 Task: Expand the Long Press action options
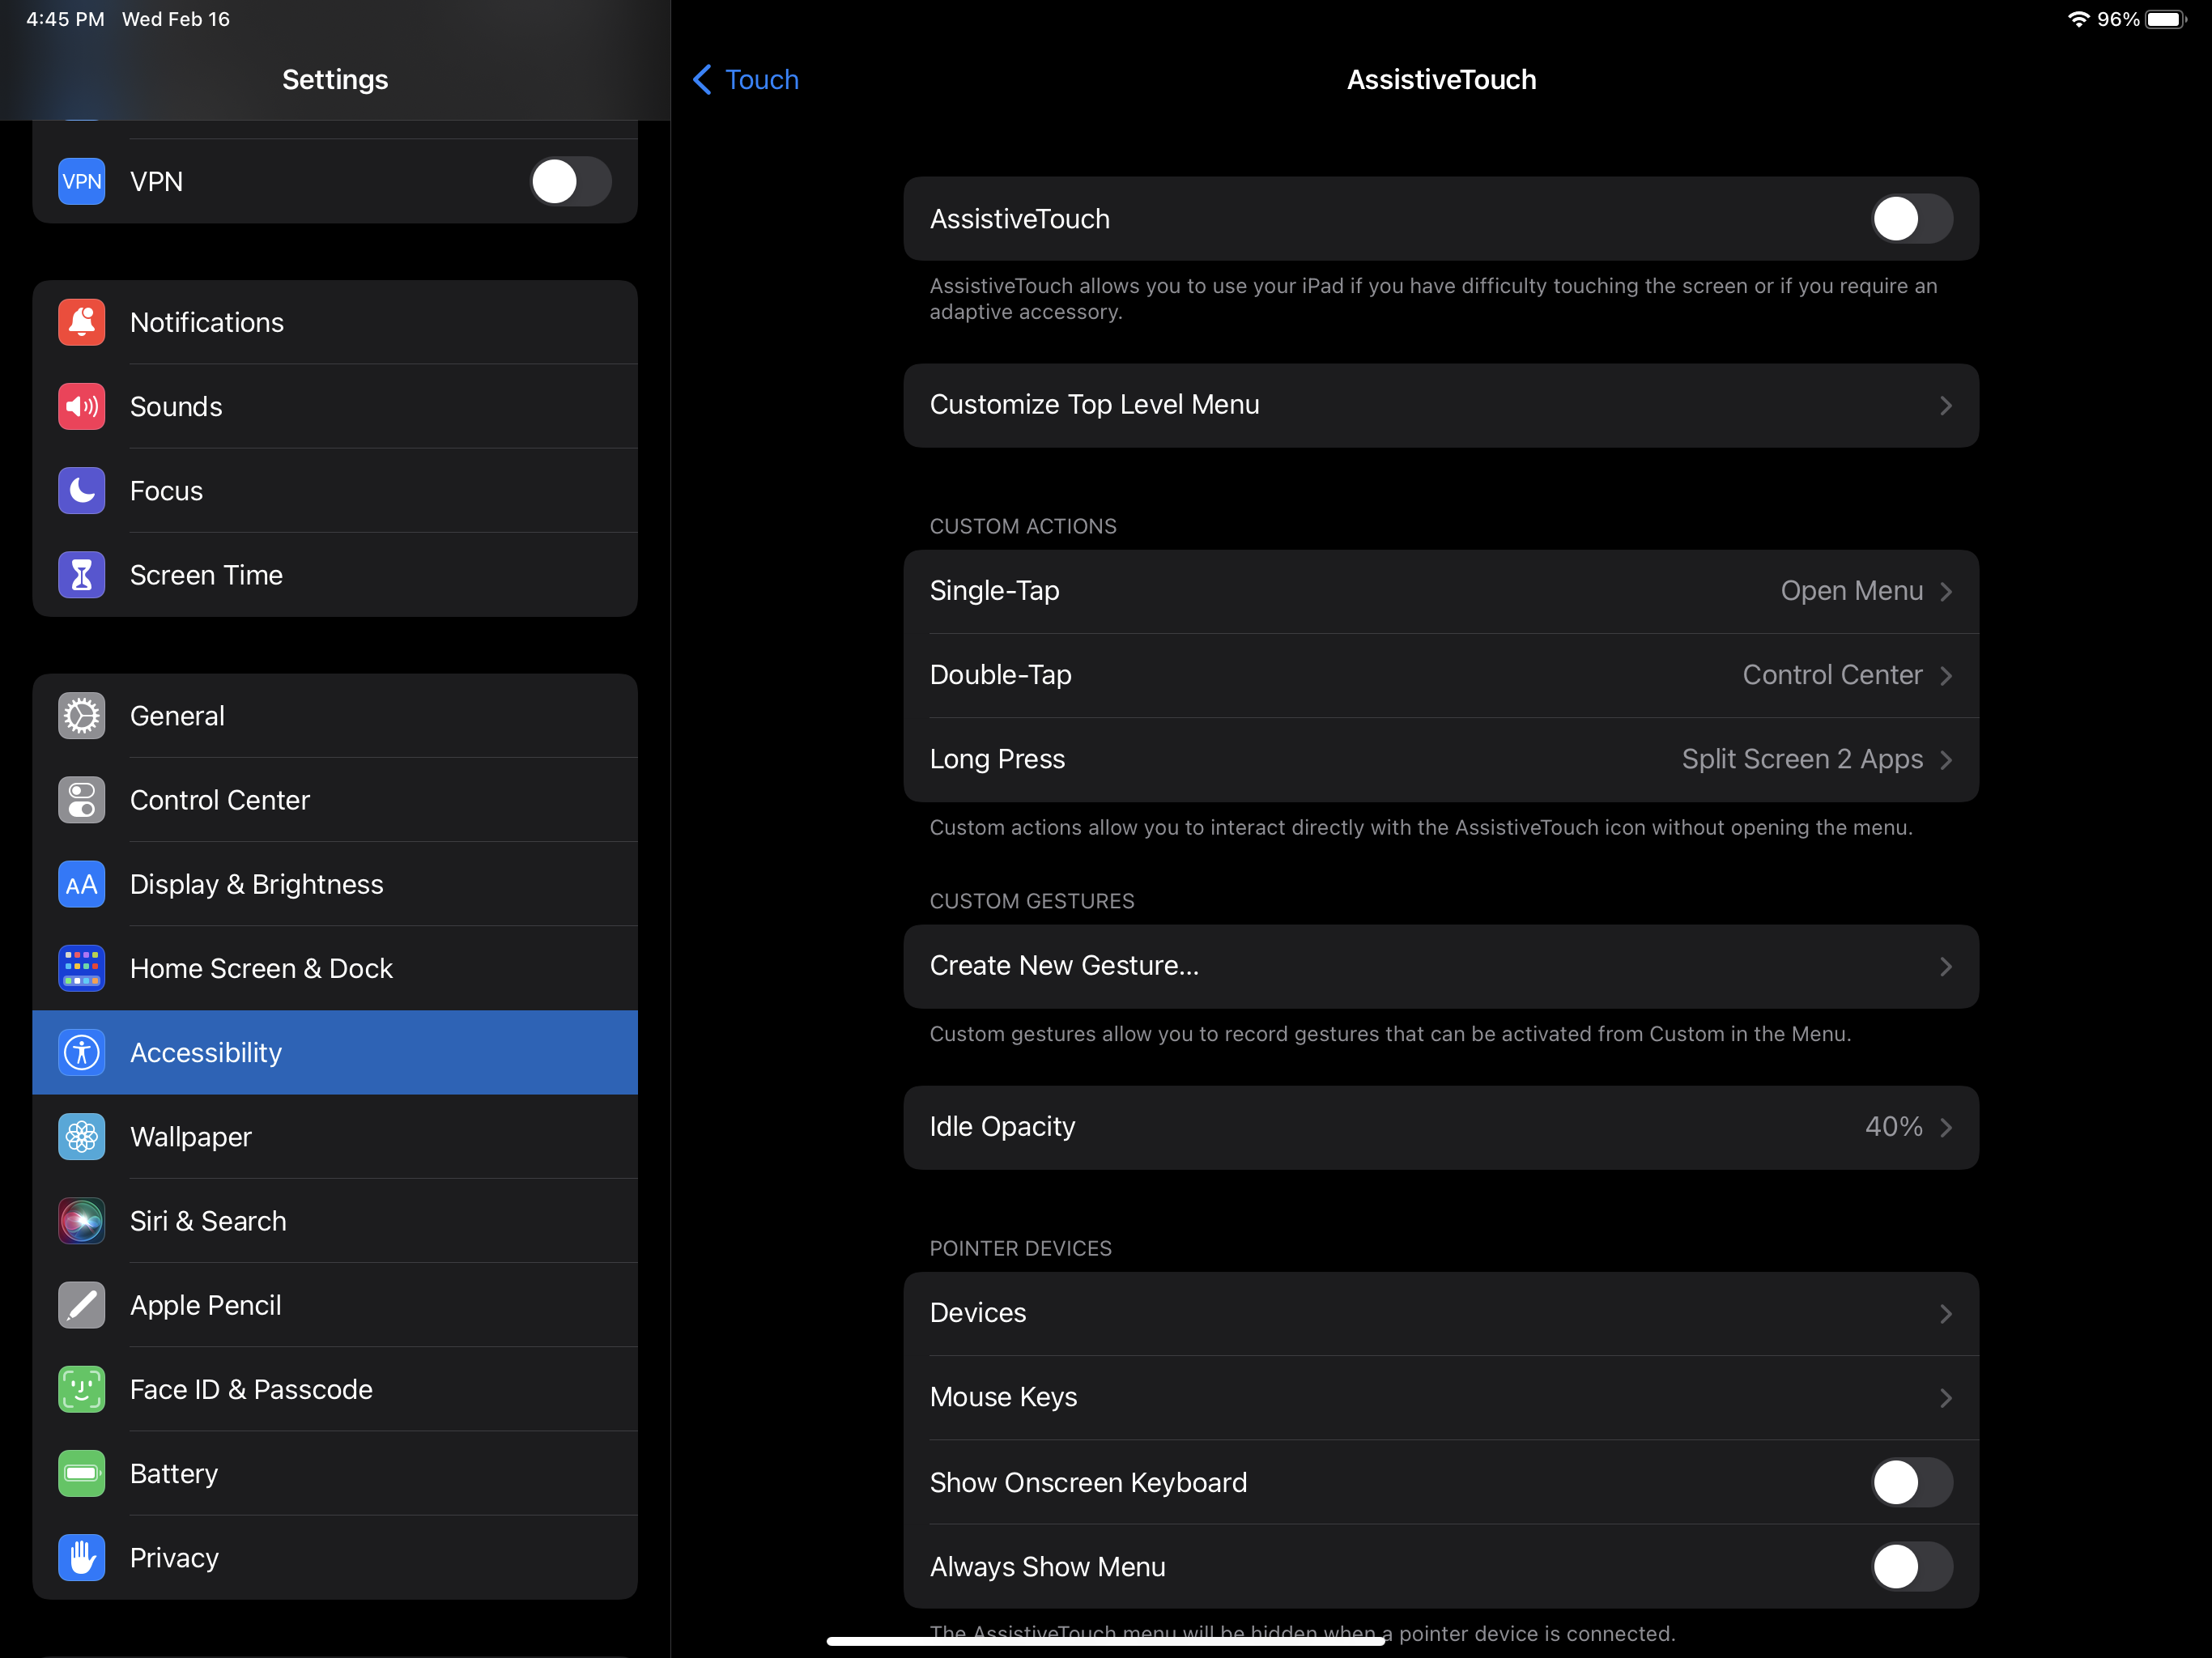1441,758
